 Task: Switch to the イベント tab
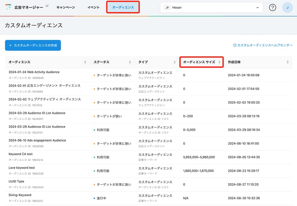click(93, 7)
